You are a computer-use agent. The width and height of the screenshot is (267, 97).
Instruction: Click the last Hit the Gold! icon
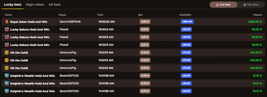(7, 68)
